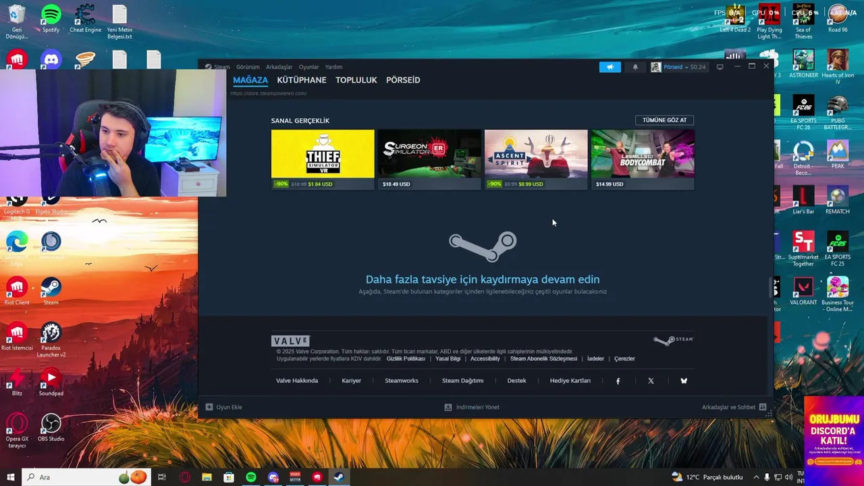Open the Thief Simulator VR game card

[x=323, y=159]
